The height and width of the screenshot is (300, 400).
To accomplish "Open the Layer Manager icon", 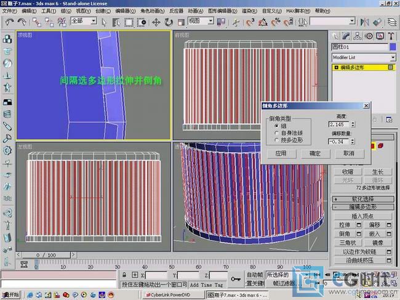I will [x=392, y=22].
